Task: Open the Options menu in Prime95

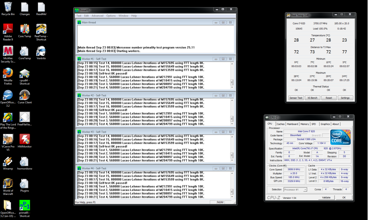Action: point(111,16)
